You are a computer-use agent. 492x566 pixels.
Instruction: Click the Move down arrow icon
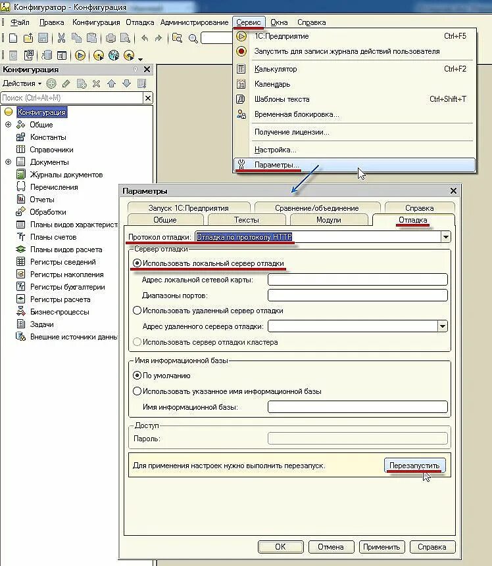(126, 84)
